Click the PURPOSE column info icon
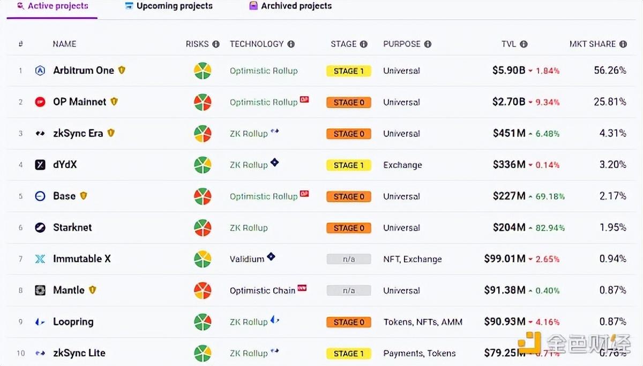The image size is (643, 366). (x=428, y=44)
